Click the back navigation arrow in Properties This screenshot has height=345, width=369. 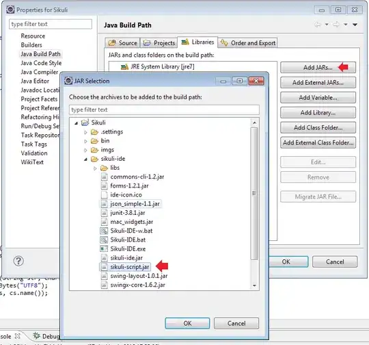tap(318, 25)
